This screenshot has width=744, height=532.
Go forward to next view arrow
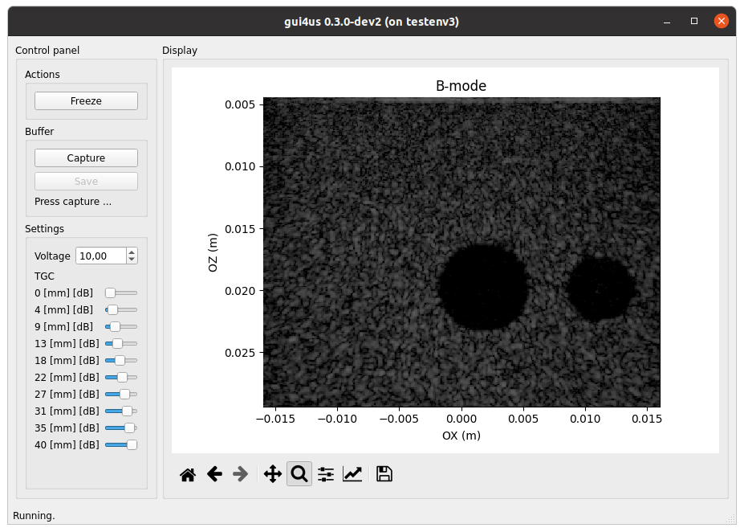[240, 474]
